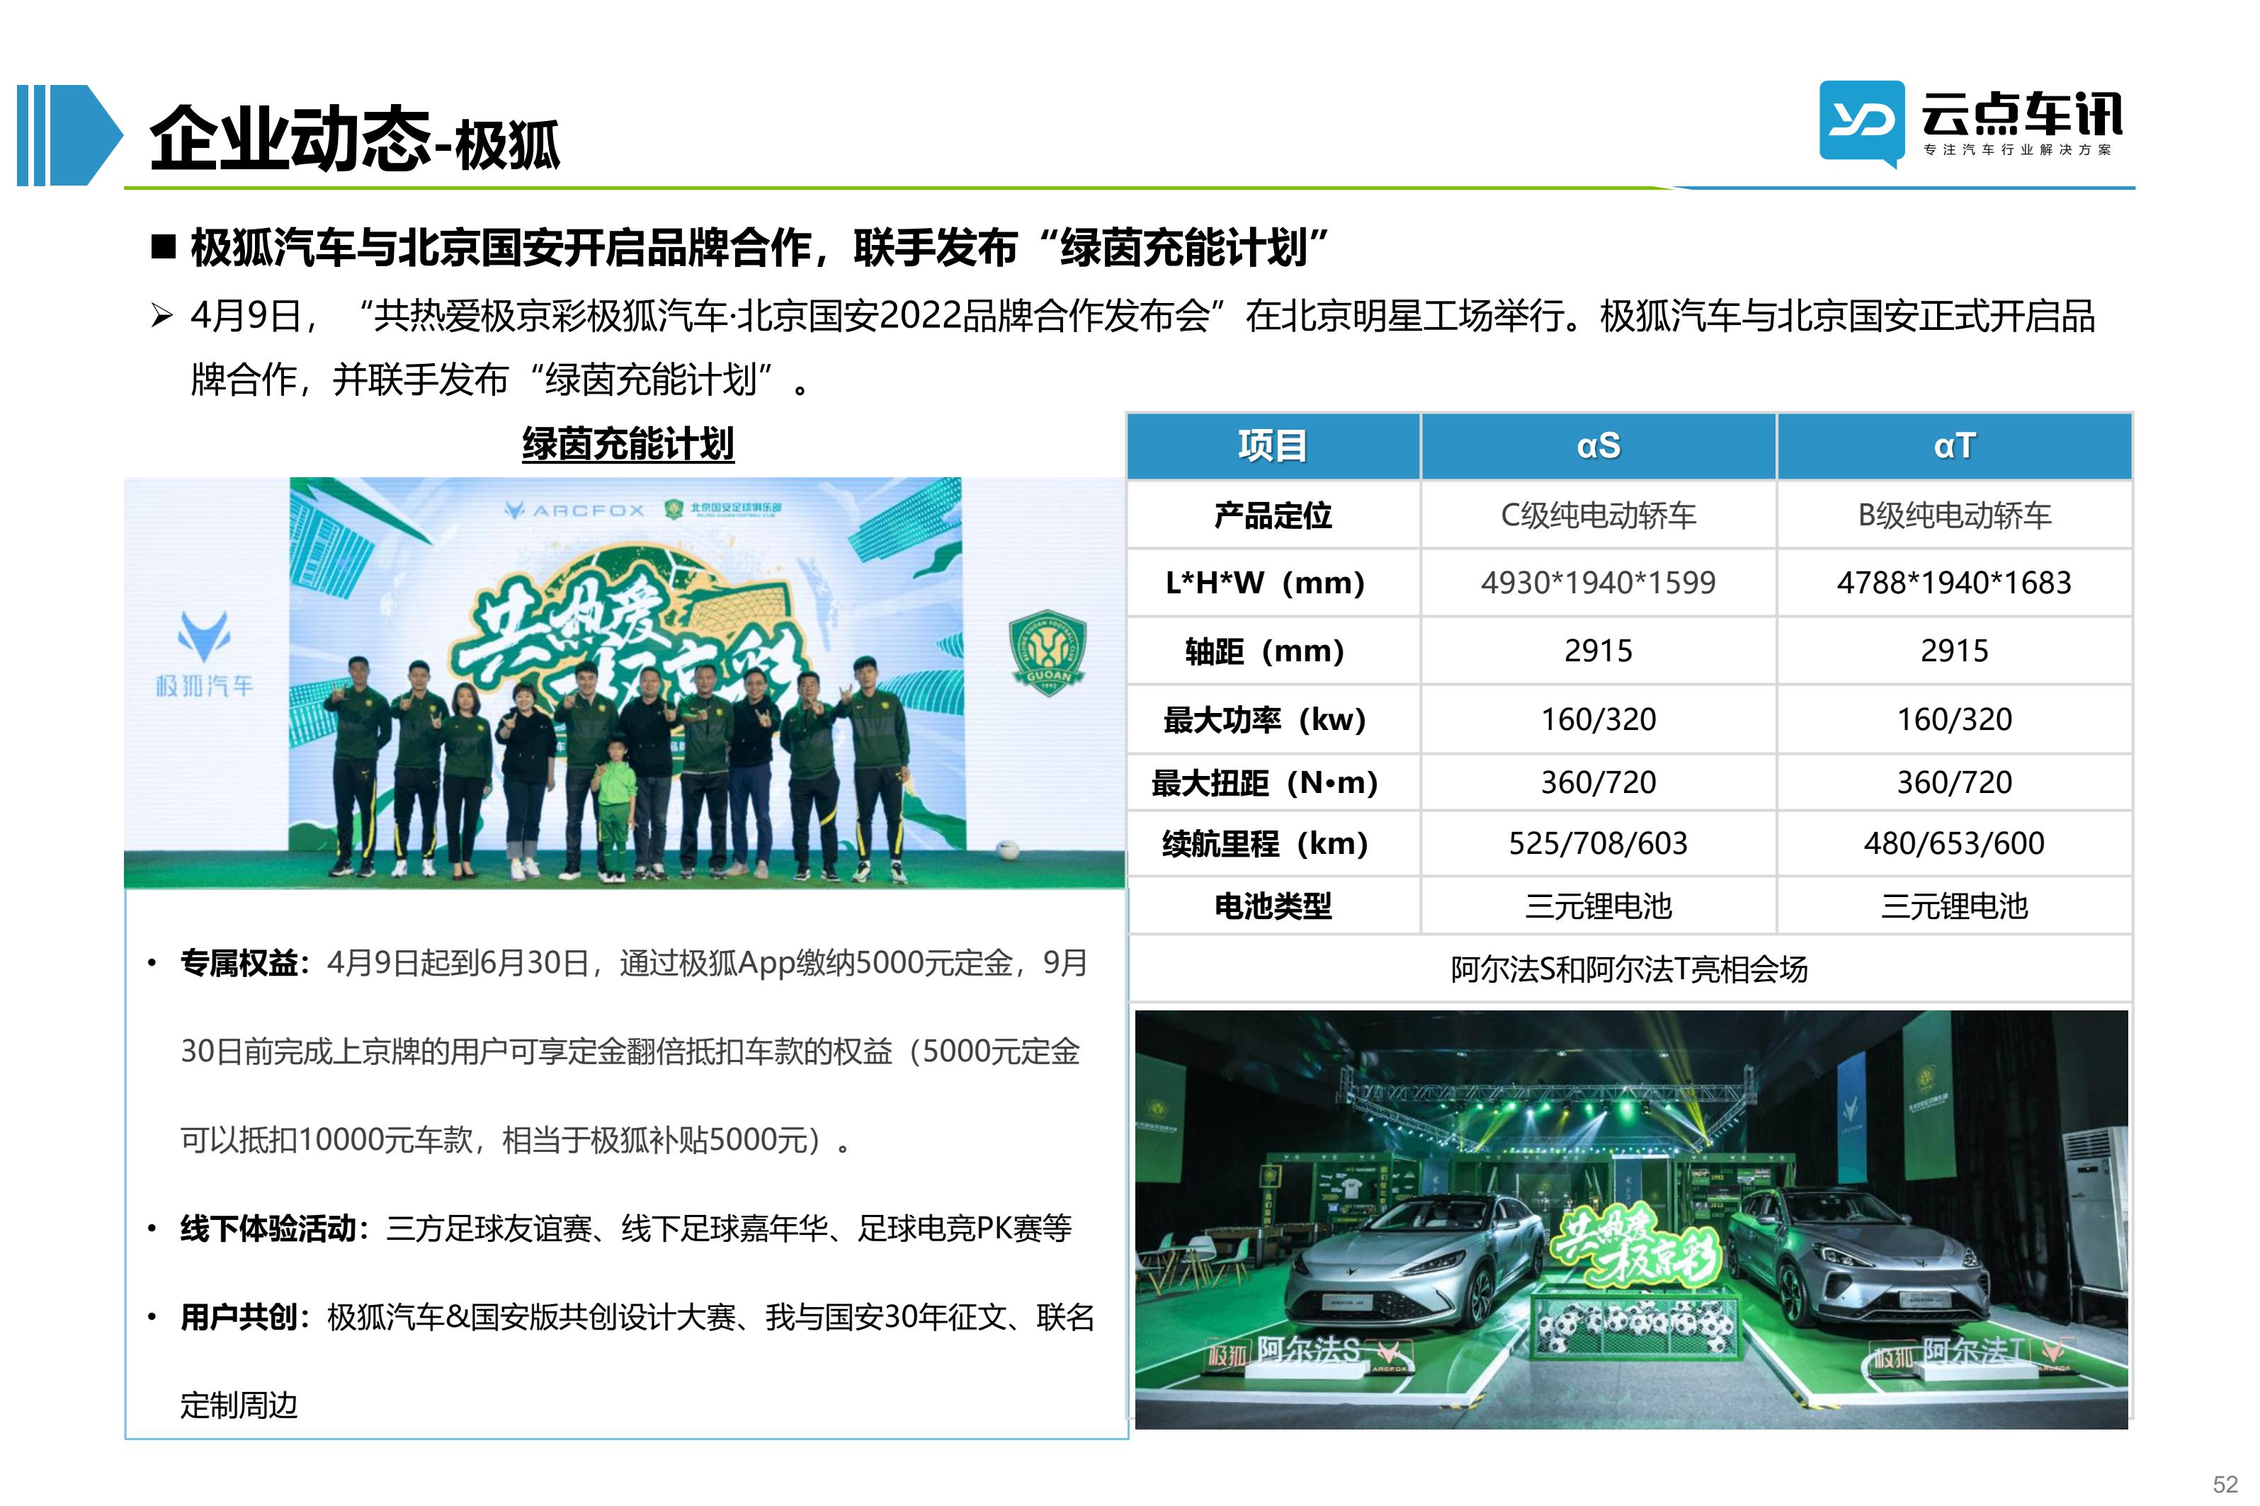Open the photo of the two Alpha cars on stage

click(1631, 1219)
